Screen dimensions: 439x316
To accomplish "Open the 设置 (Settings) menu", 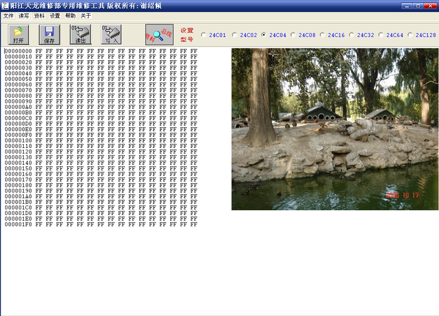I will click(55, 16).
